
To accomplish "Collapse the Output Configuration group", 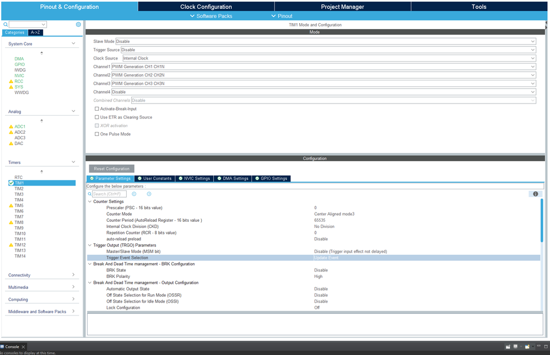I will [90, 283].
